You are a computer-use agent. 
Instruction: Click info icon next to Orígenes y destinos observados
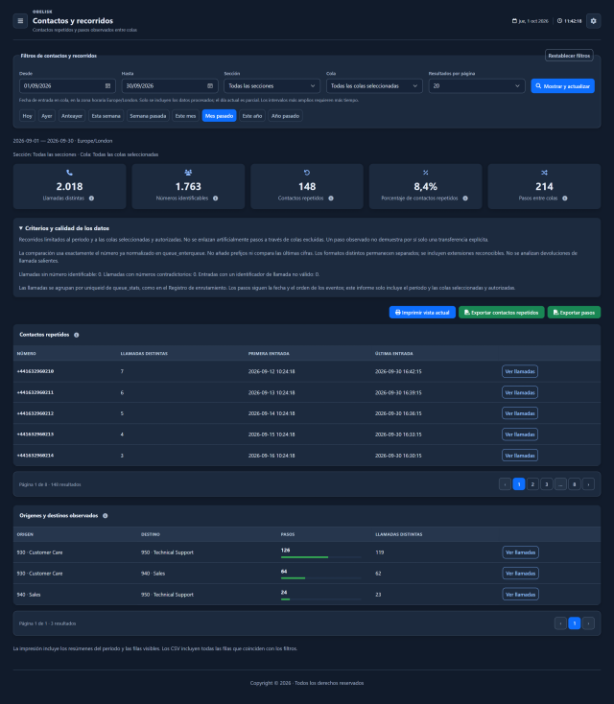click(106, 516)
